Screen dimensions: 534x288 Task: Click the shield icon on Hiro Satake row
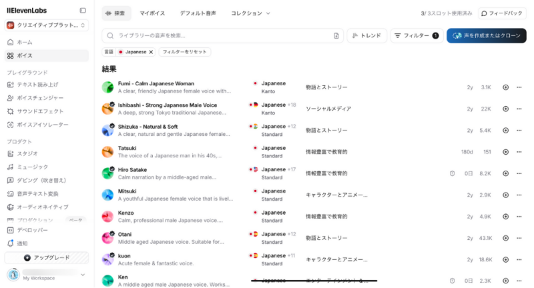(452, 173)
